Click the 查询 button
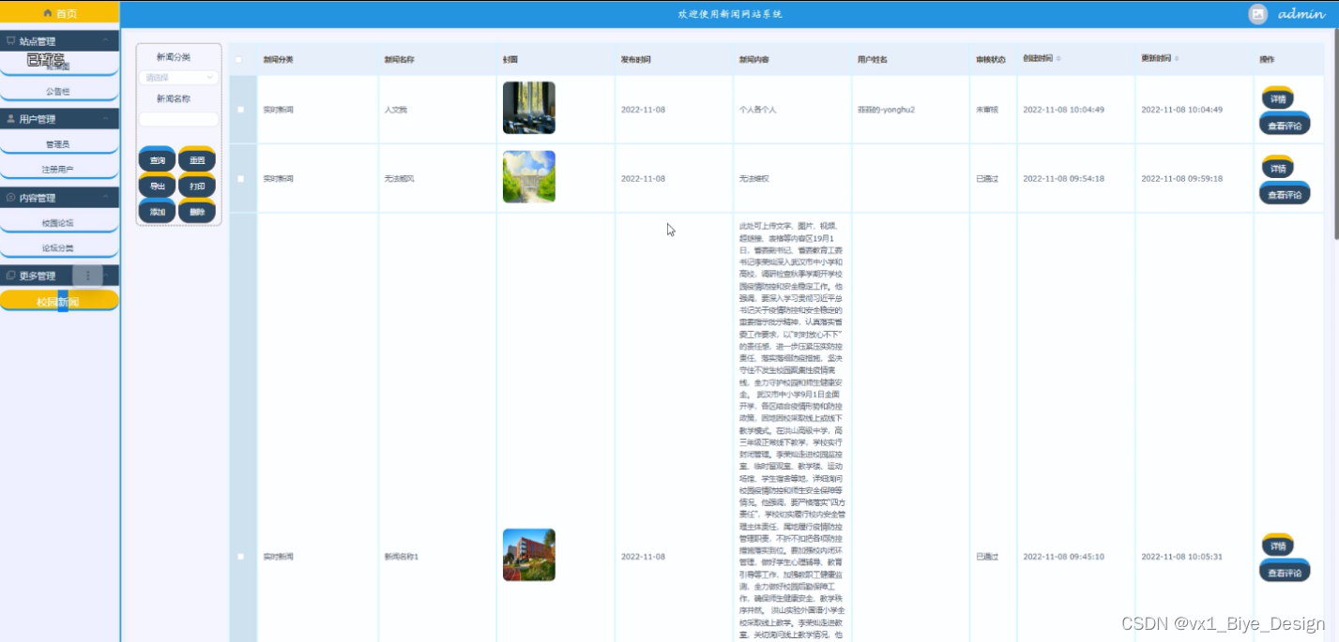The height and width of the screenshot is (642, 1339). click(158, 160)
